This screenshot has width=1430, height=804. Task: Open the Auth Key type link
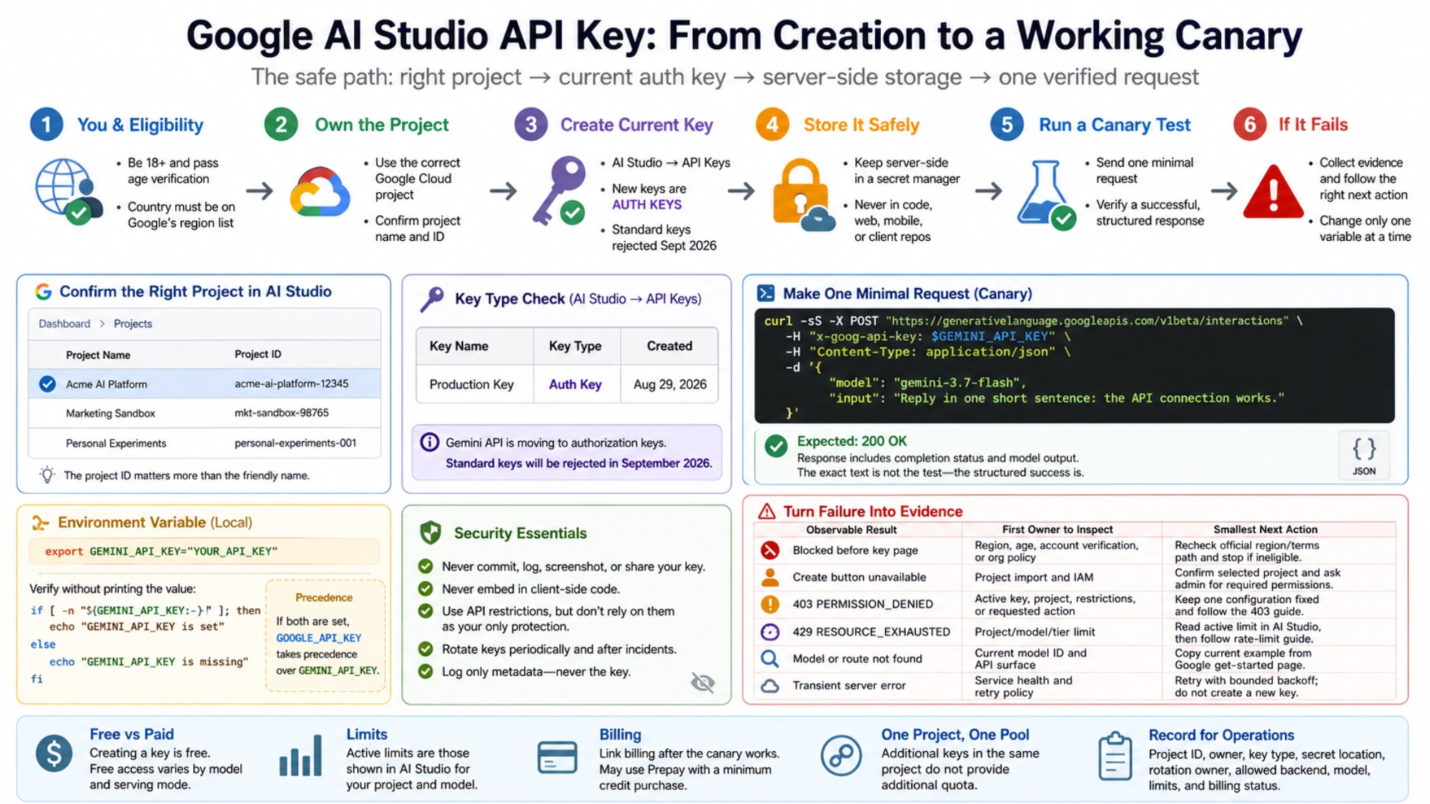pyautogui.click(x=576, y=384)
